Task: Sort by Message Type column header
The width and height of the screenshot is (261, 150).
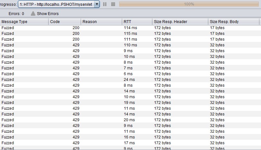Action: tap(24, 22)
